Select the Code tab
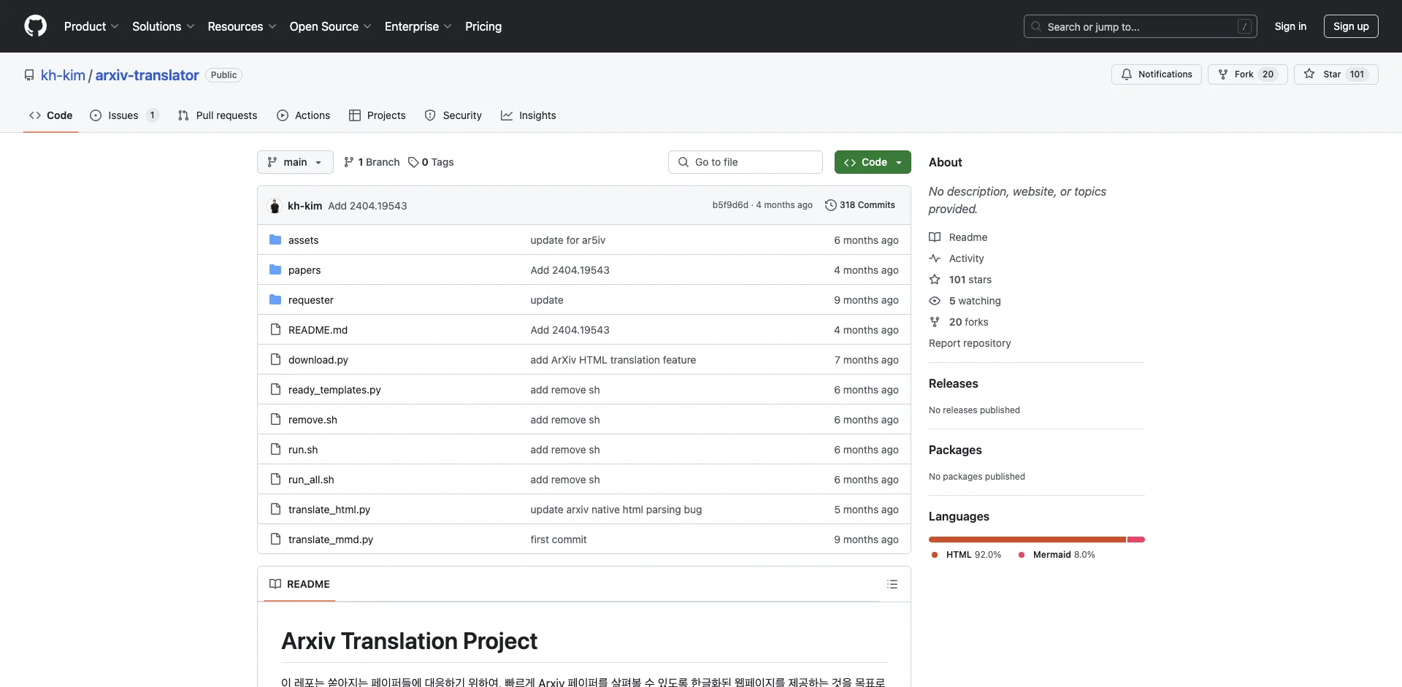The height and width of the screenshot is (687, 1402). click(x=51, y=115)
